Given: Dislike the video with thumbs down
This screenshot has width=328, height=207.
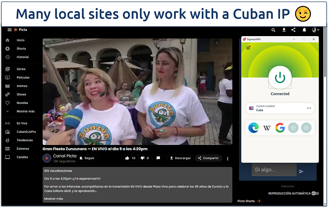Looking at the screenshot, I should tap(144, 158).
